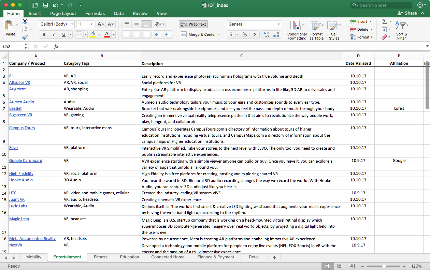Image resolution: width=430 pixels, height=270 pixels.
Task: Switch to Page Layout view in status bar
Action: click(x=340, y=266)
